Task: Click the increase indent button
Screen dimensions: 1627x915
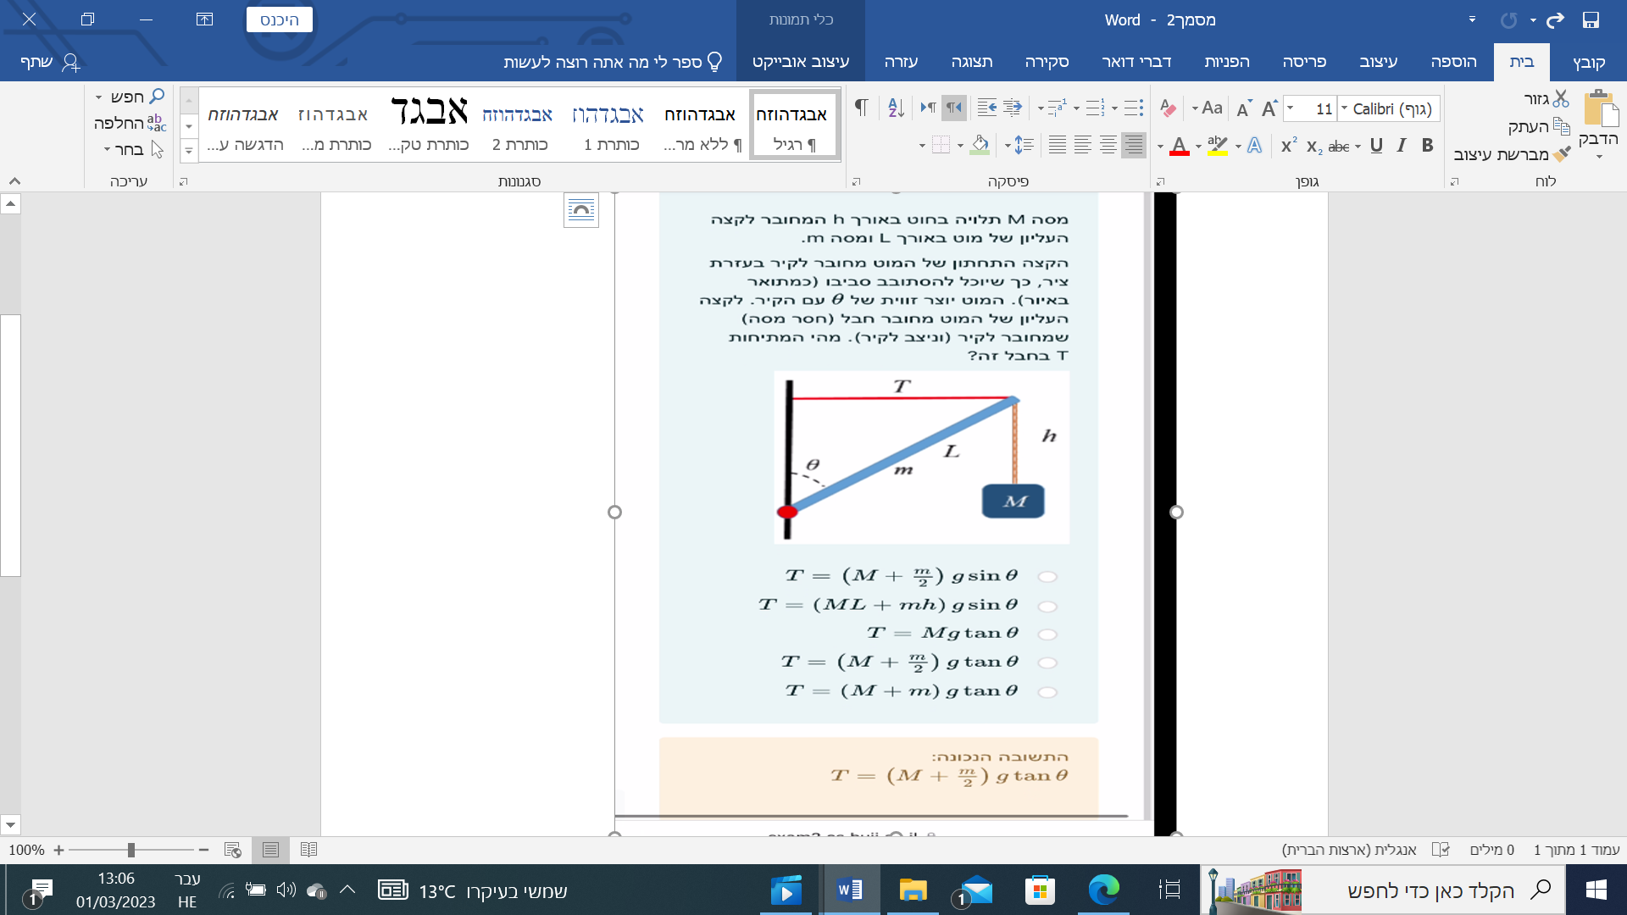Action: (x=986, y=108)
